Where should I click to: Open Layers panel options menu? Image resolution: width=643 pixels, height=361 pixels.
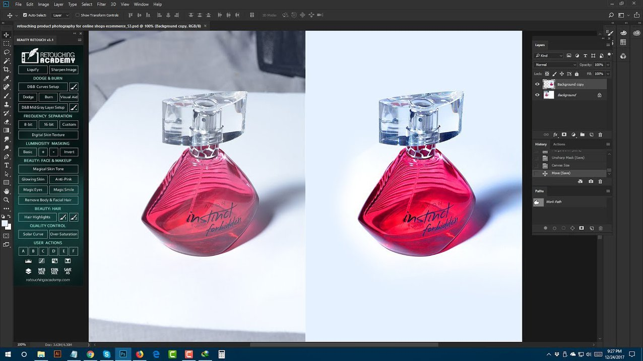[x=609, y=45]
